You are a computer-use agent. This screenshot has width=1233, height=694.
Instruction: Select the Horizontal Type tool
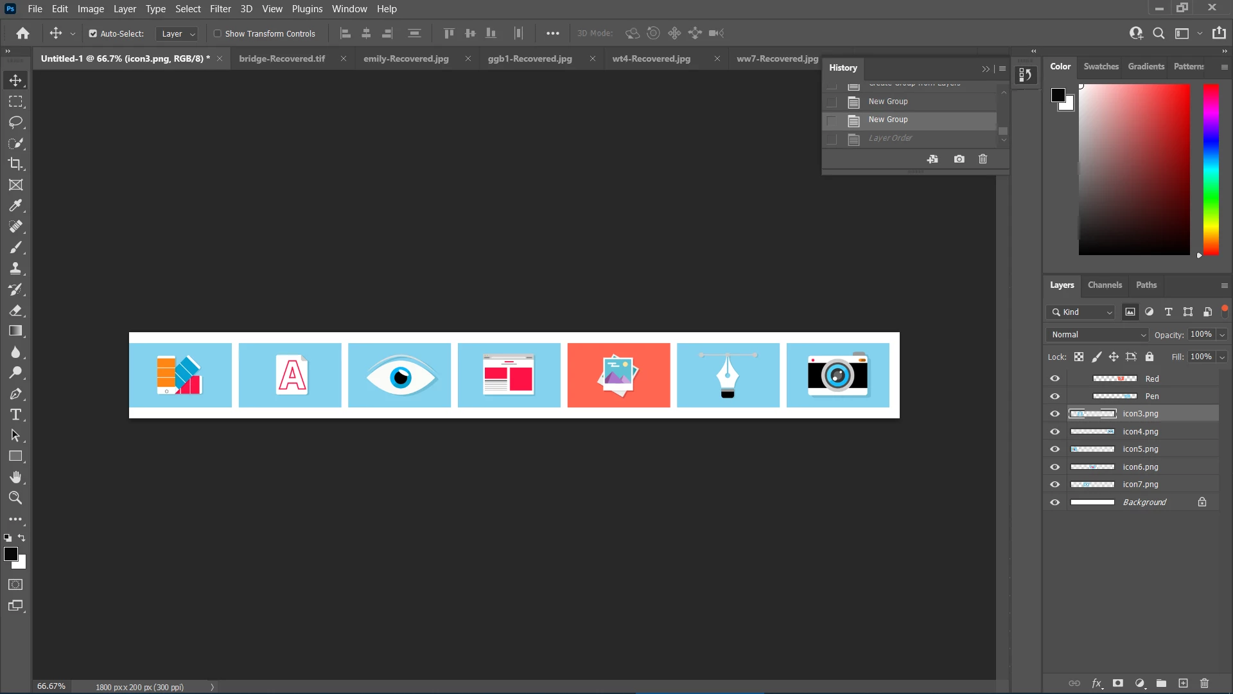click(15, 414)
